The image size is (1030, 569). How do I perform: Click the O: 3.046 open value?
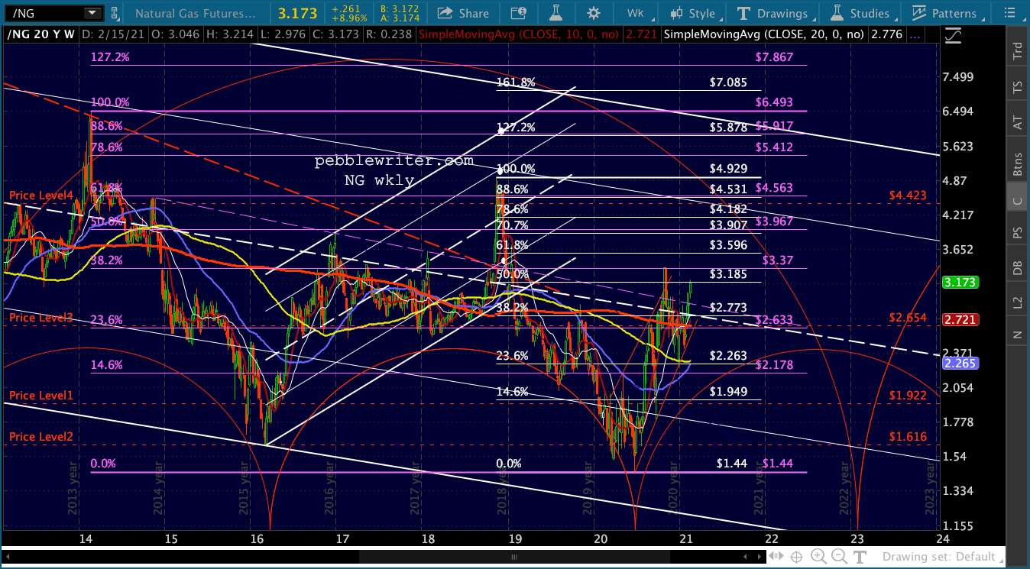tap(174, 34)
